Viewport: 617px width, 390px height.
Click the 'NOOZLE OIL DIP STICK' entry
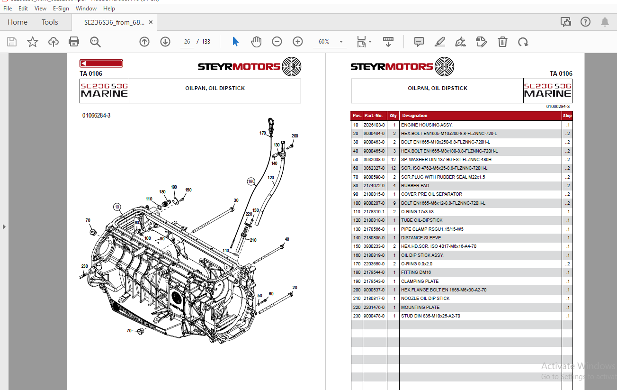coord(425,299)
